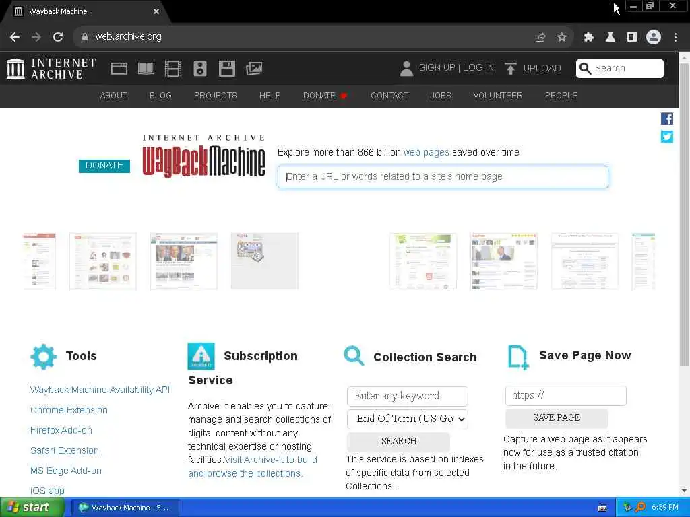Image resolution: width=690 pixels, height=517 pixels.
Task: Click the Save Page Now document icon
Action: pyautogui.click(x=518, y=357)
